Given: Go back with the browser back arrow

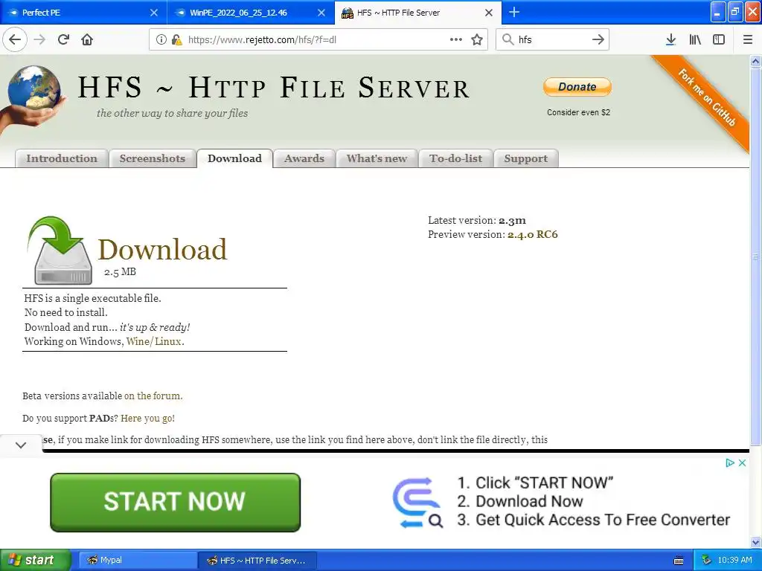Looking at the screenshot, I should point(15,39).
